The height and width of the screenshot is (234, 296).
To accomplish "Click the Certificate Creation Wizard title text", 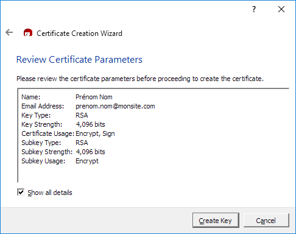I will pos(79,34).
